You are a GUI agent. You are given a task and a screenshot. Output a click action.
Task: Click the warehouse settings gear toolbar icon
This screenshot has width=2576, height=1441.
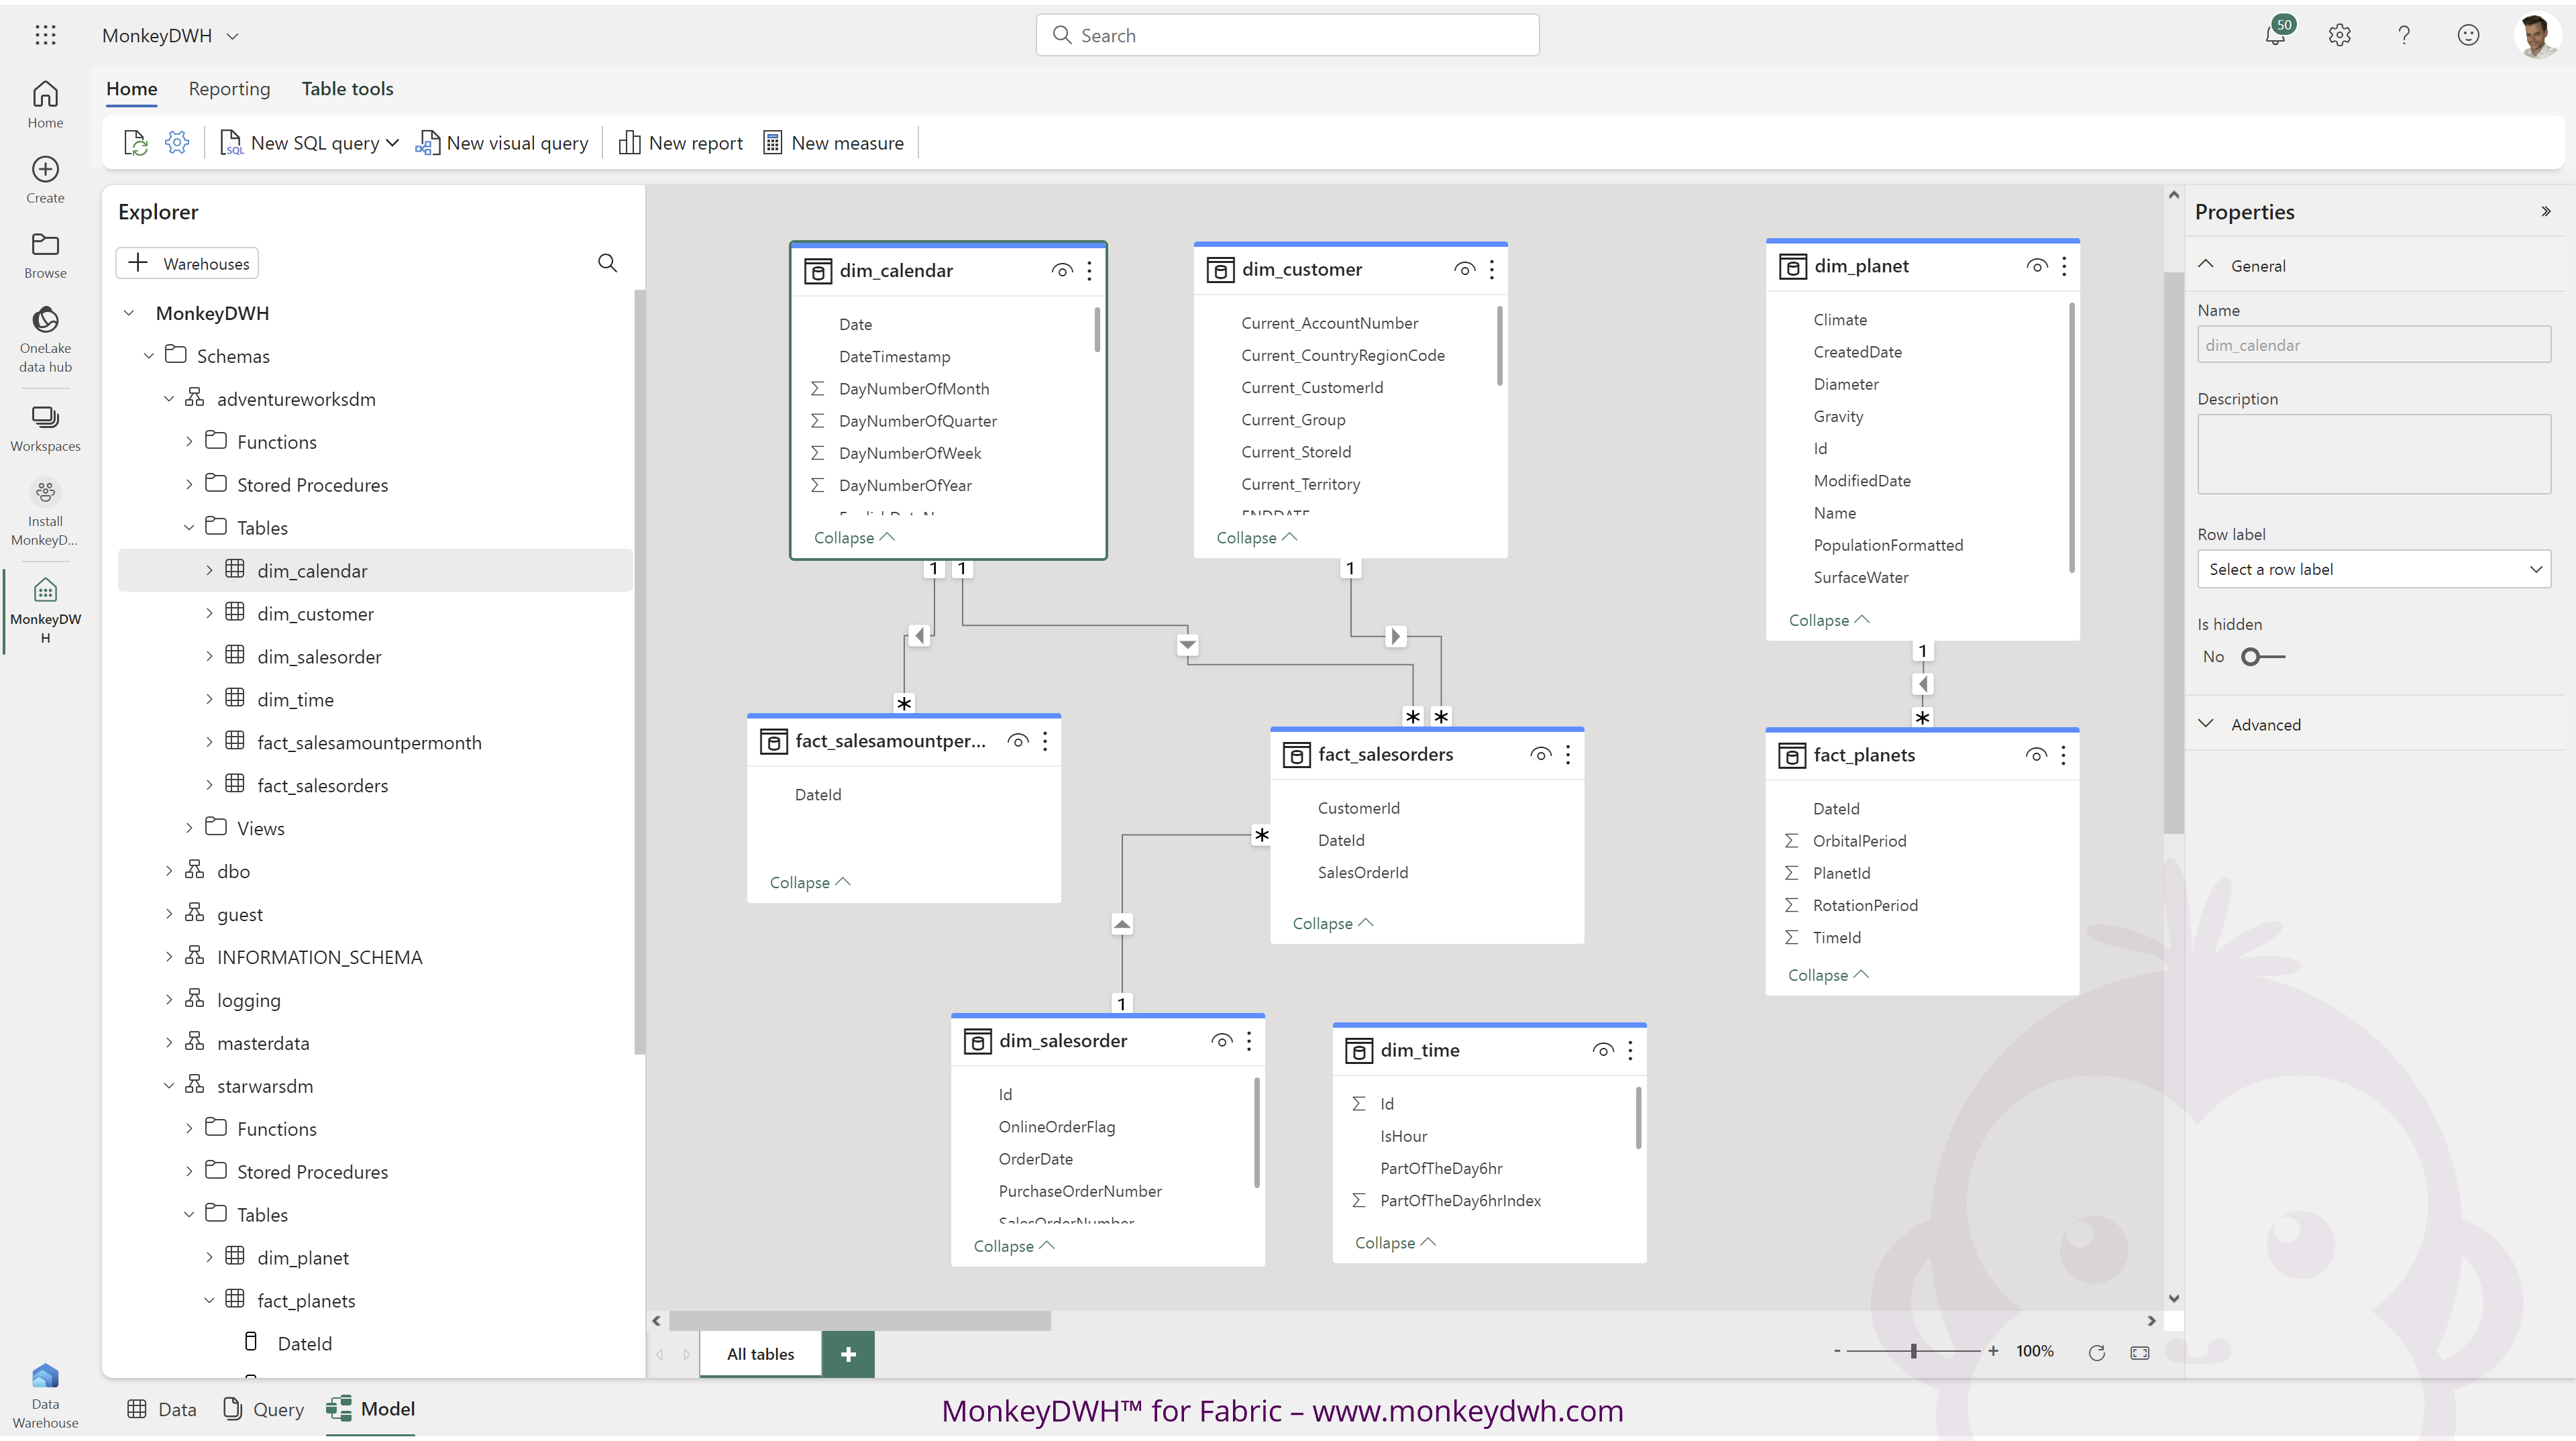[x=177, y=142]
